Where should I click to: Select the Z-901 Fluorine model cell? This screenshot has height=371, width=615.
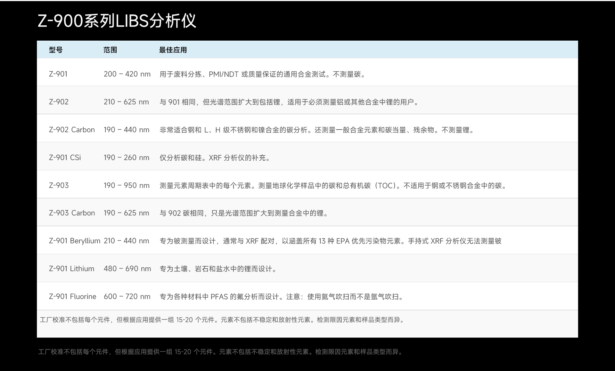[72, 296]
